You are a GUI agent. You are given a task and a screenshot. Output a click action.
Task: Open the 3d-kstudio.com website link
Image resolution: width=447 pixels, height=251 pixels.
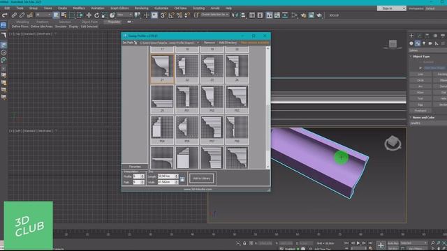point(198,189)
